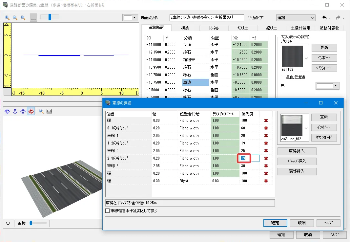Screen dimensions: 350x242
Task: Open the 道路付属物 tab
Action: pyautogui.click(x=331, y=28)
